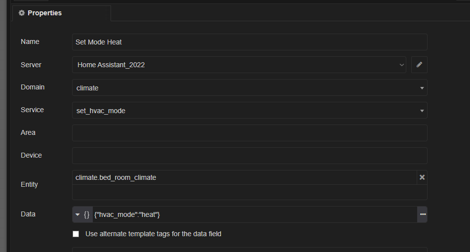Click the hvac_mode JSON data field

click(x=255, y=214)
